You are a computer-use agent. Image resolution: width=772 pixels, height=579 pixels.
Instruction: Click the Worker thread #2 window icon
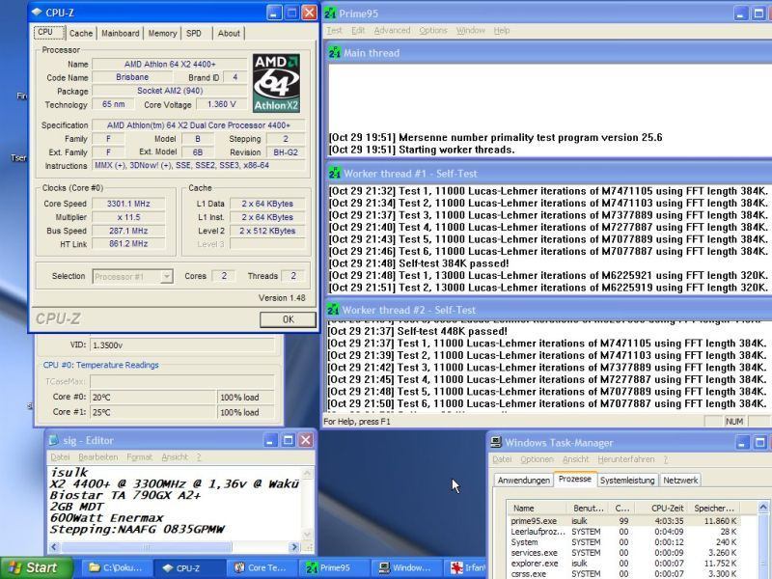click(x=333, y=309)
